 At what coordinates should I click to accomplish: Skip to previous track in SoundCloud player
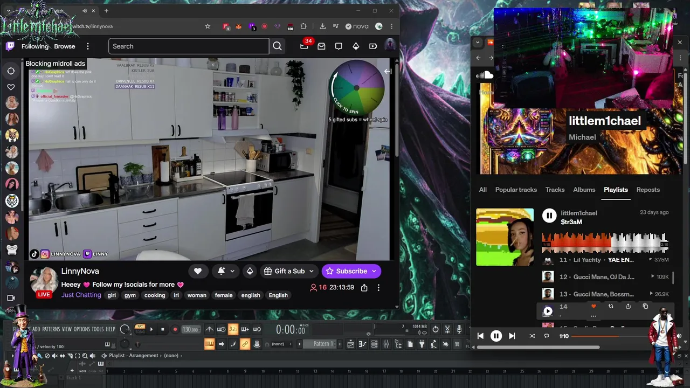[x=480, y=336]
